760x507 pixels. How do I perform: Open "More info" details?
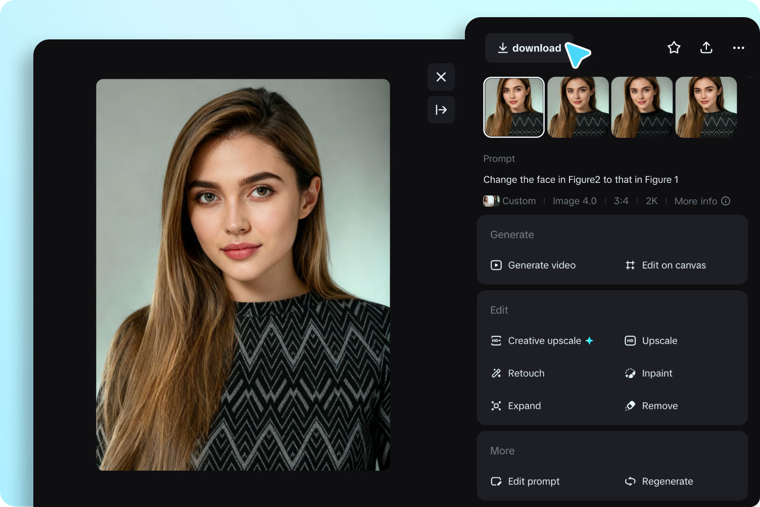click(x=702, y=201)
